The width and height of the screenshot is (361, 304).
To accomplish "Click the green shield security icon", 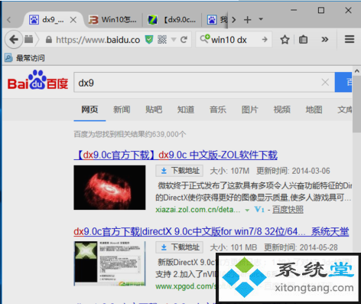I will point(149,40).
